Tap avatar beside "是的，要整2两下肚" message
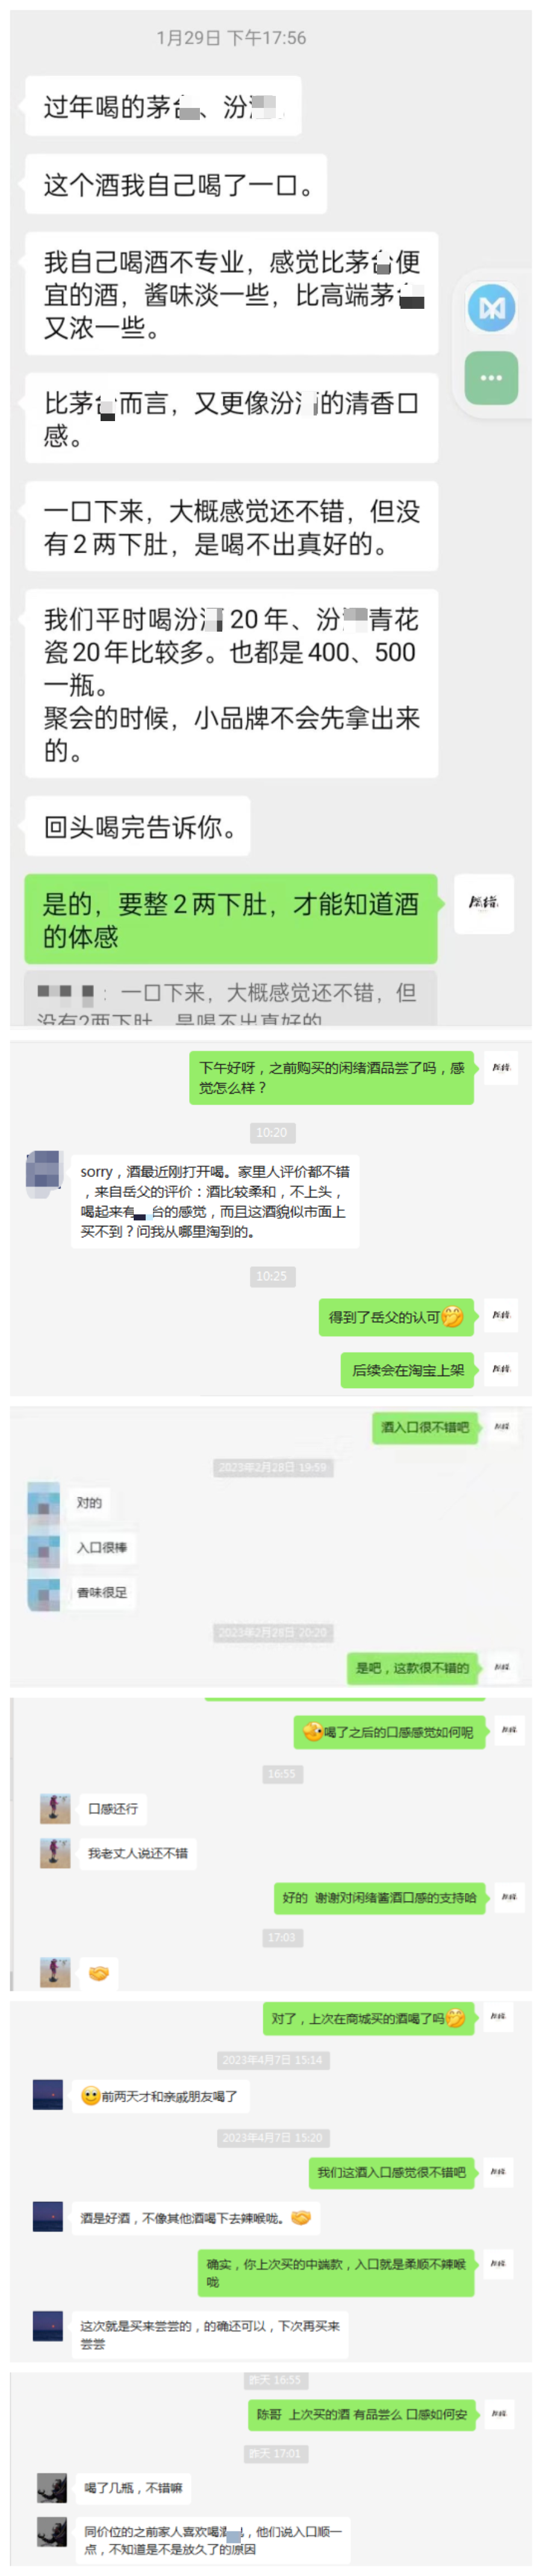542x2576 pixels. (x=484, y=904)
